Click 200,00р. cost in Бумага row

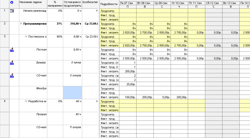[x=128, y=71]
